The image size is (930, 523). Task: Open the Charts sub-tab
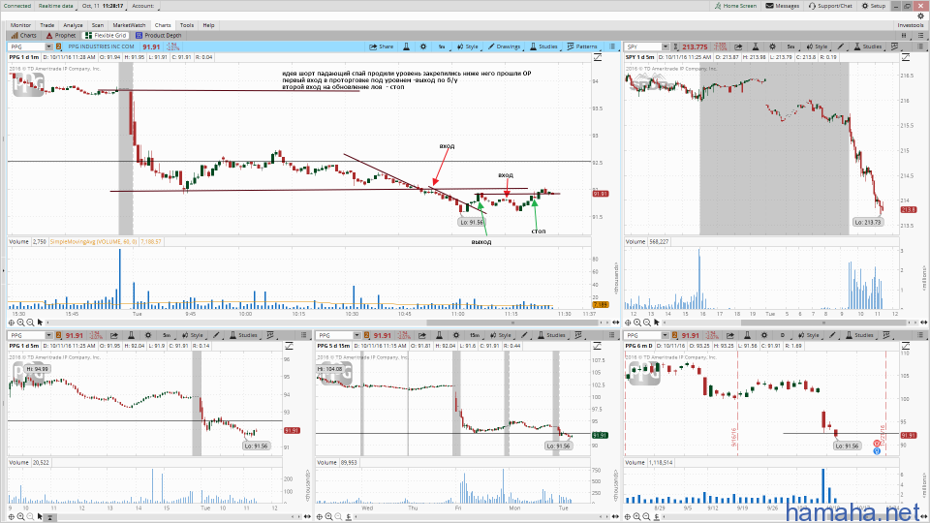click(23, 36)
